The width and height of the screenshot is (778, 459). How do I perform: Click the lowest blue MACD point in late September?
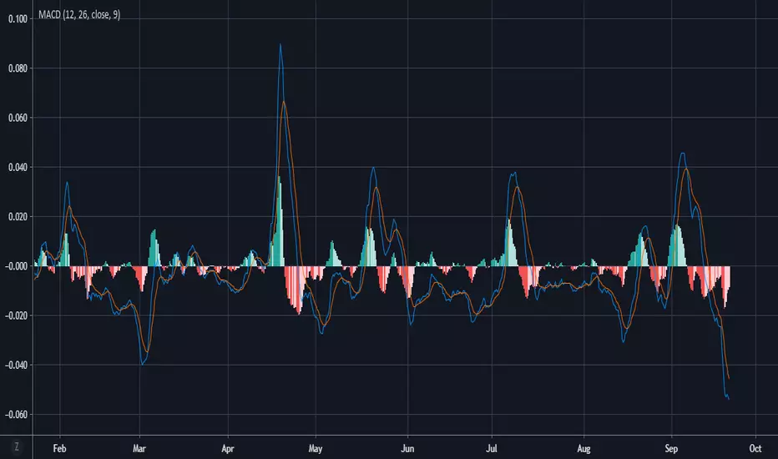(x=728, y=398)
